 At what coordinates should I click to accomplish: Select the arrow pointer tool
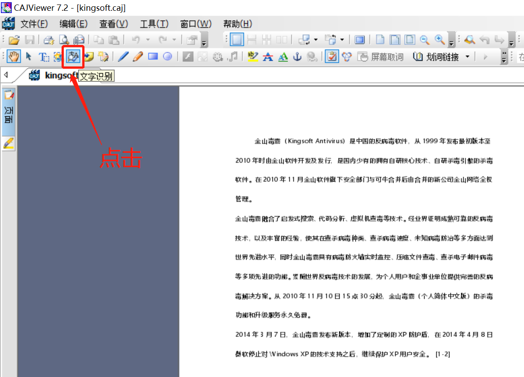click(29, 57)
